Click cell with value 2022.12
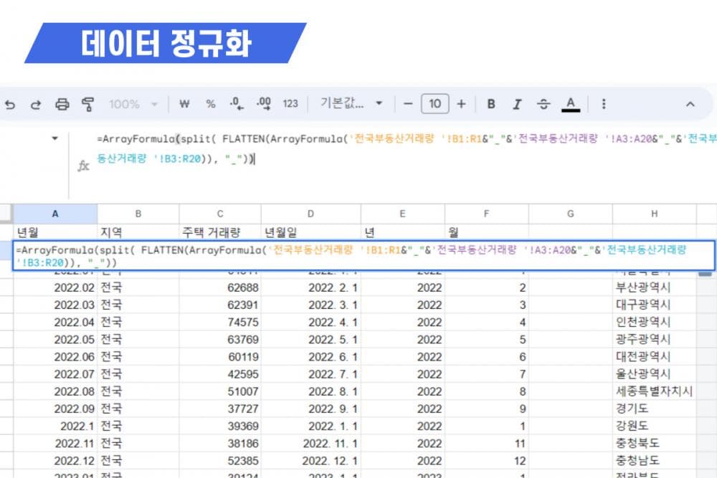Screen dimensions: 717x478 click(55, 461)
